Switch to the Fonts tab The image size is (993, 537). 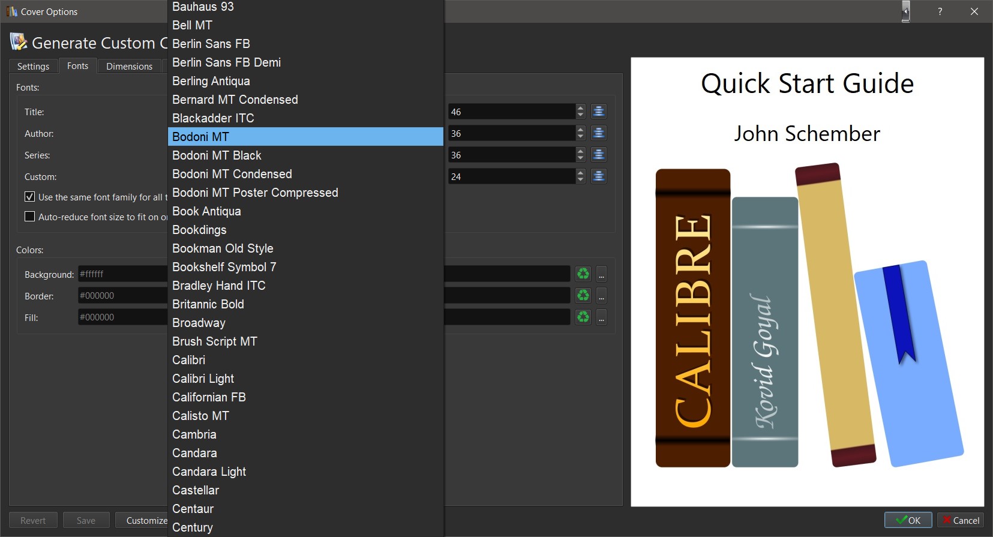77,65
